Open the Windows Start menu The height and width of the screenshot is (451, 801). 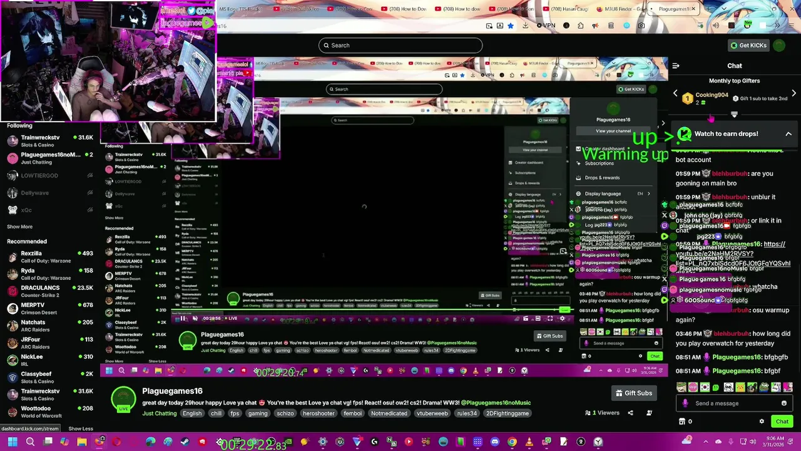(13, 442)
